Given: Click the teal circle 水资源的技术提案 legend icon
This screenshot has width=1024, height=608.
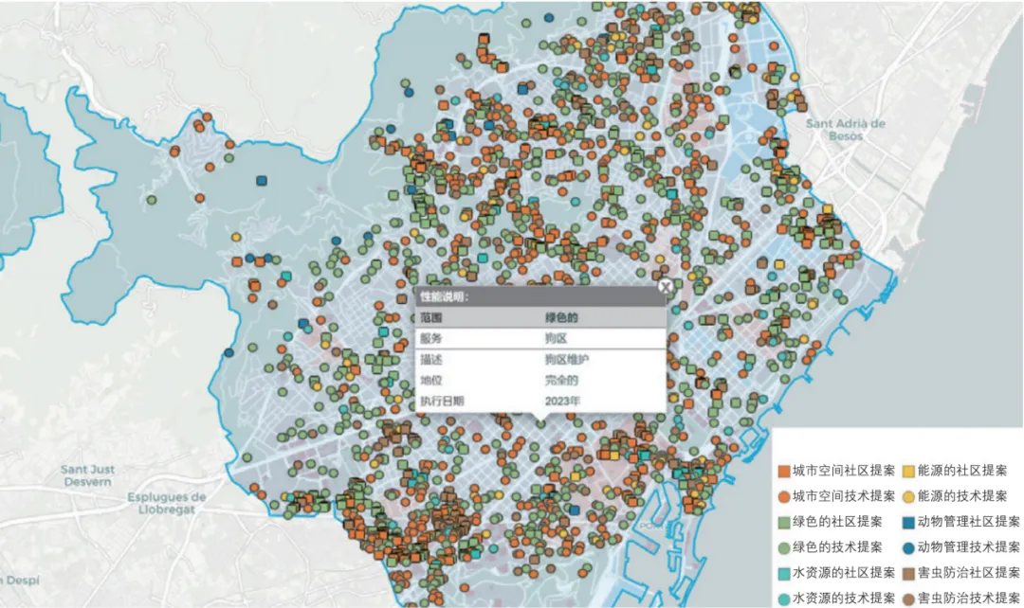Looking at the screenshot, I should click(784, 598).
